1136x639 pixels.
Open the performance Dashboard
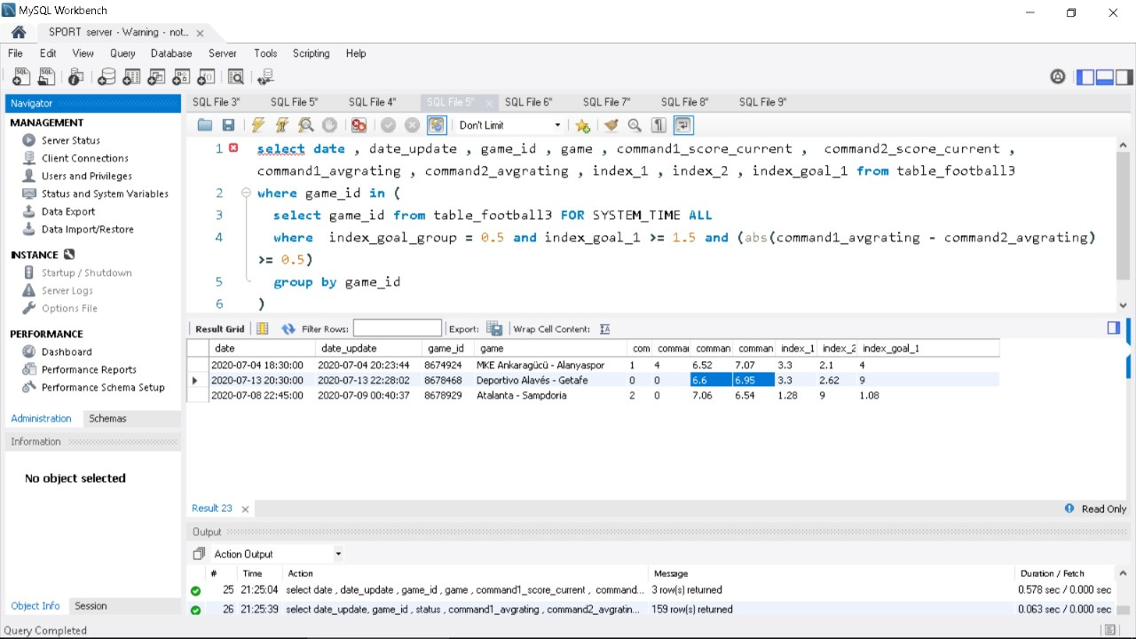pos(67,351)
